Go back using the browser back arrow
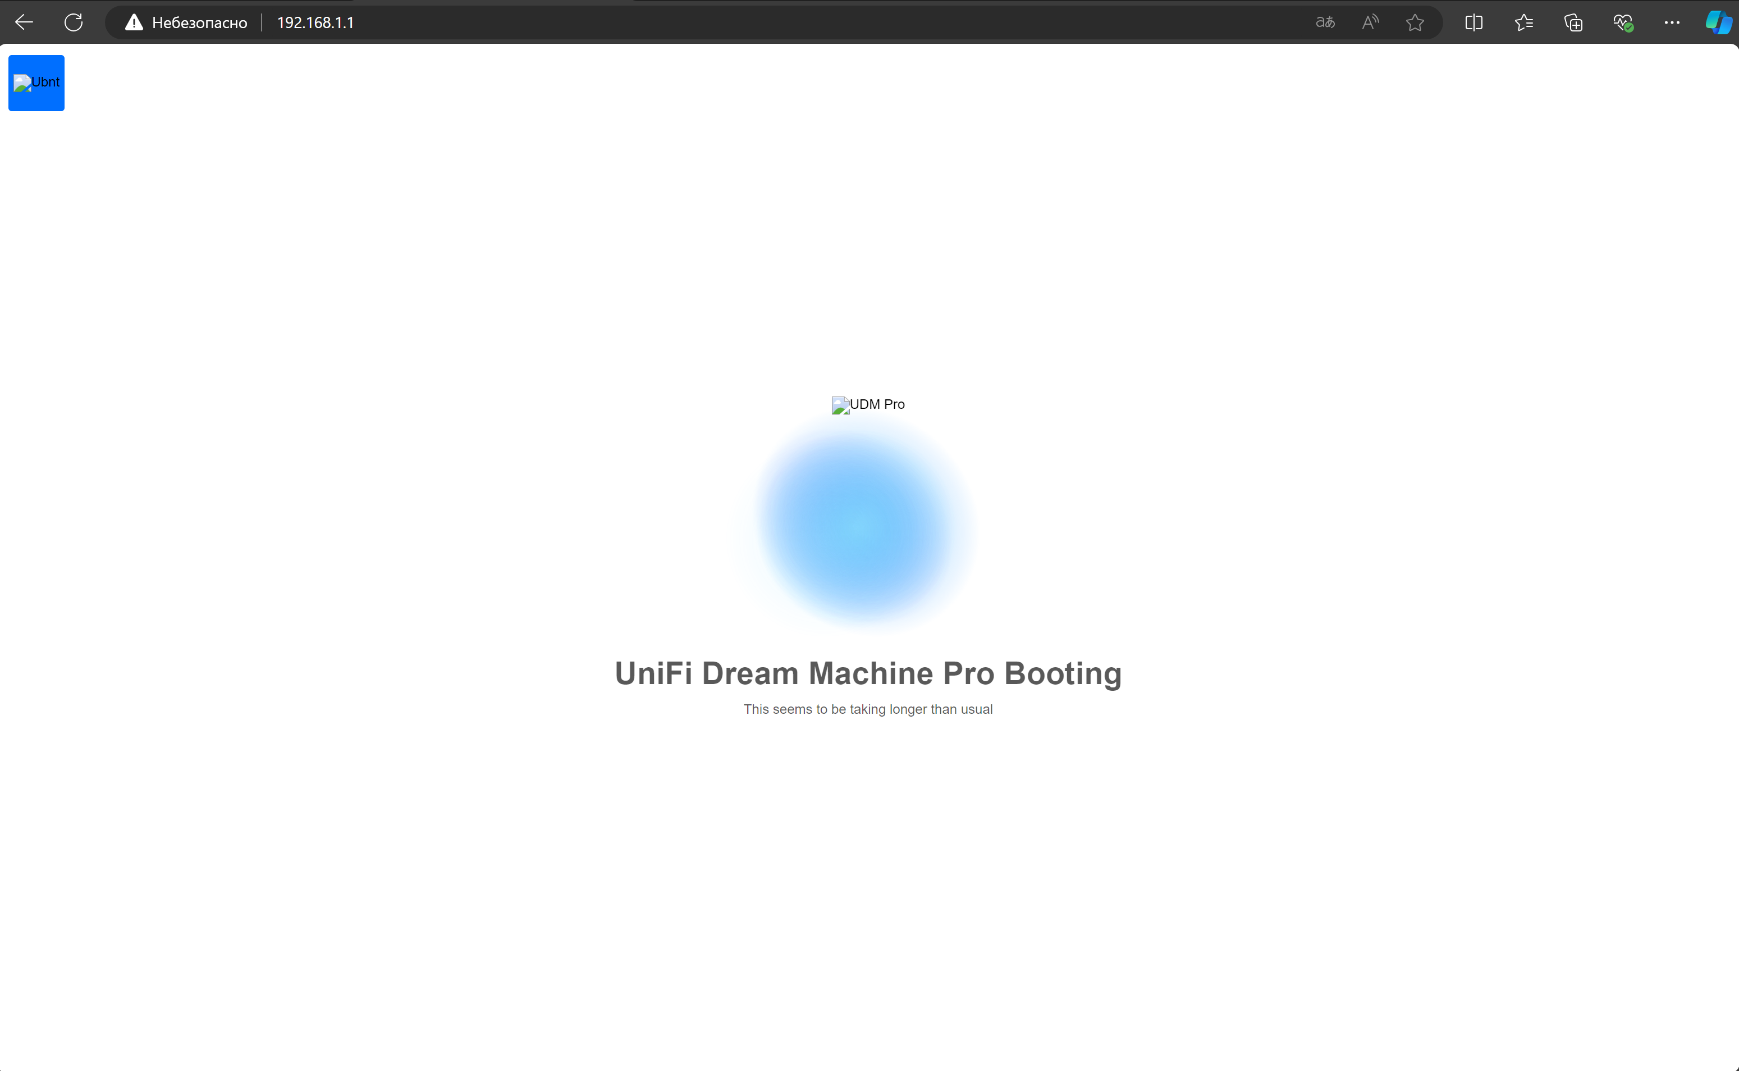The height and width of the screenshot is (1071, 1739). point(24,22)
